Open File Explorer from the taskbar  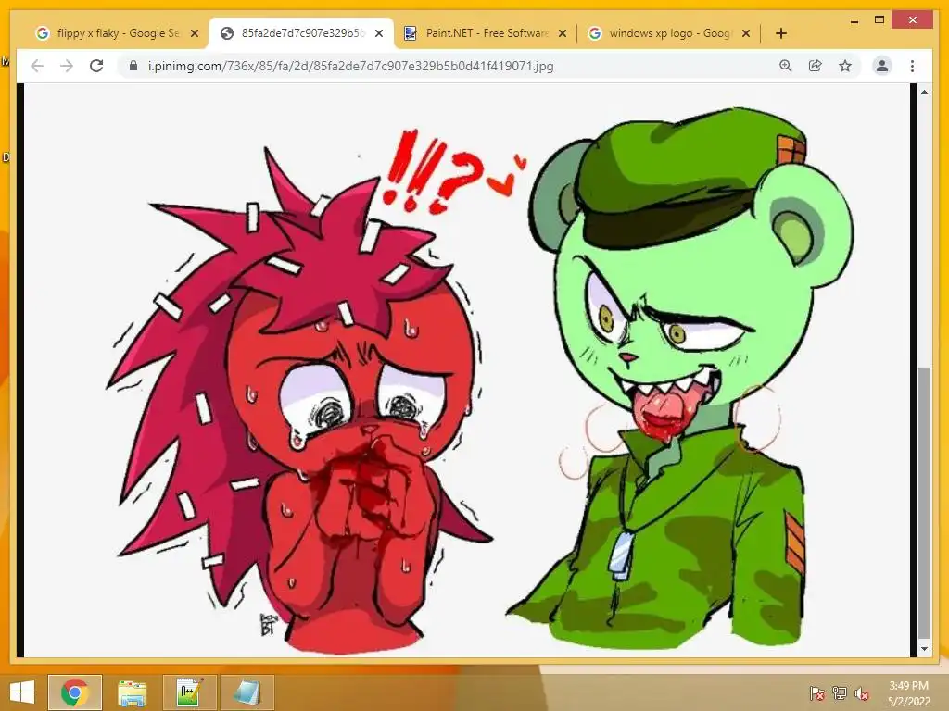point(132,692)
